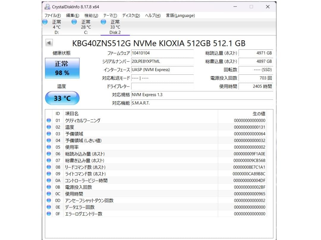This screenshot has height=240, width=321.
Task: Click raw value 000000000004DF
Action: point(249,180)
